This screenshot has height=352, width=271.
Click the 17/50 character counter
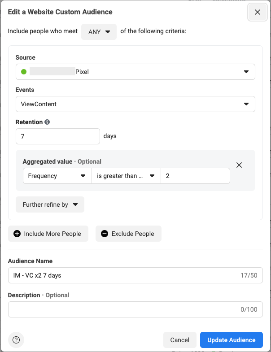[x=249, y=275]
